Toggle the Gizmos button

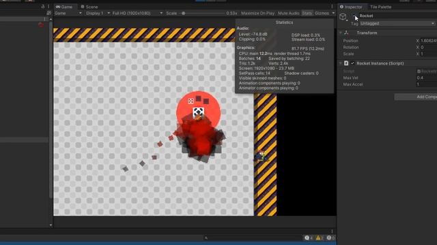[322, 13]
